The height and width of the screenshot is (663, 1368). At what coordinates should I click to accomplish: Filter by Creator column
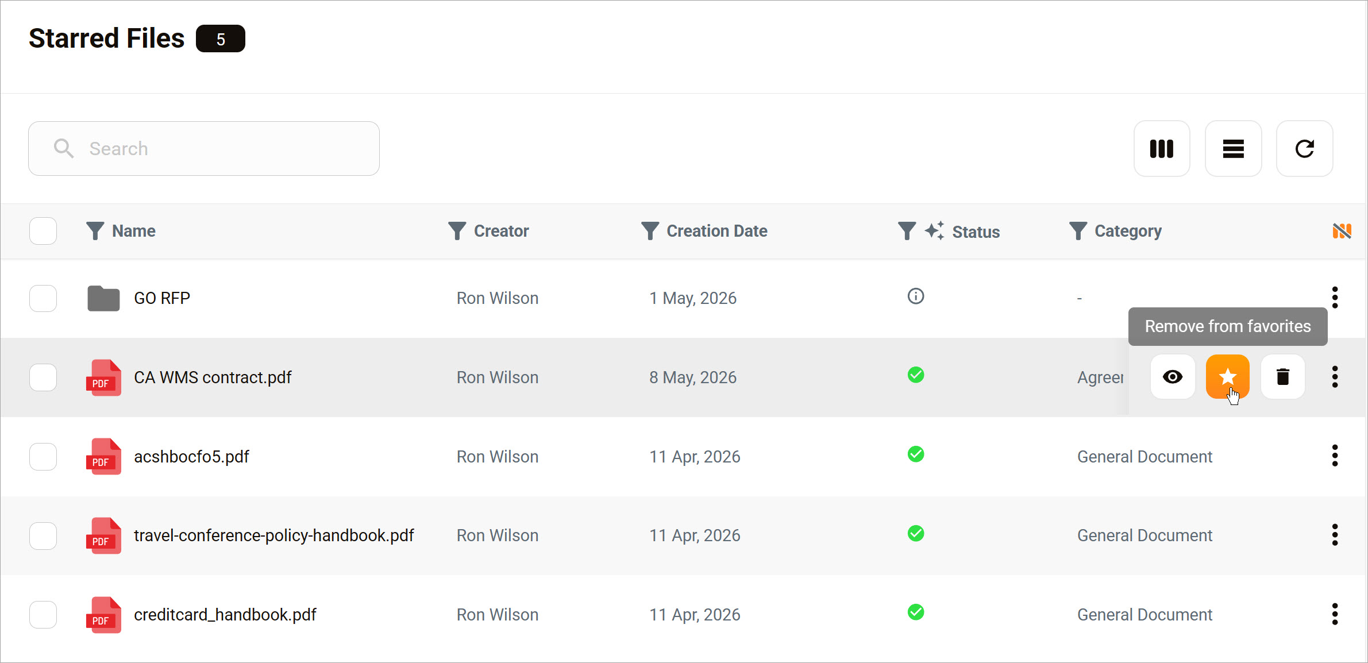(457, 231)
